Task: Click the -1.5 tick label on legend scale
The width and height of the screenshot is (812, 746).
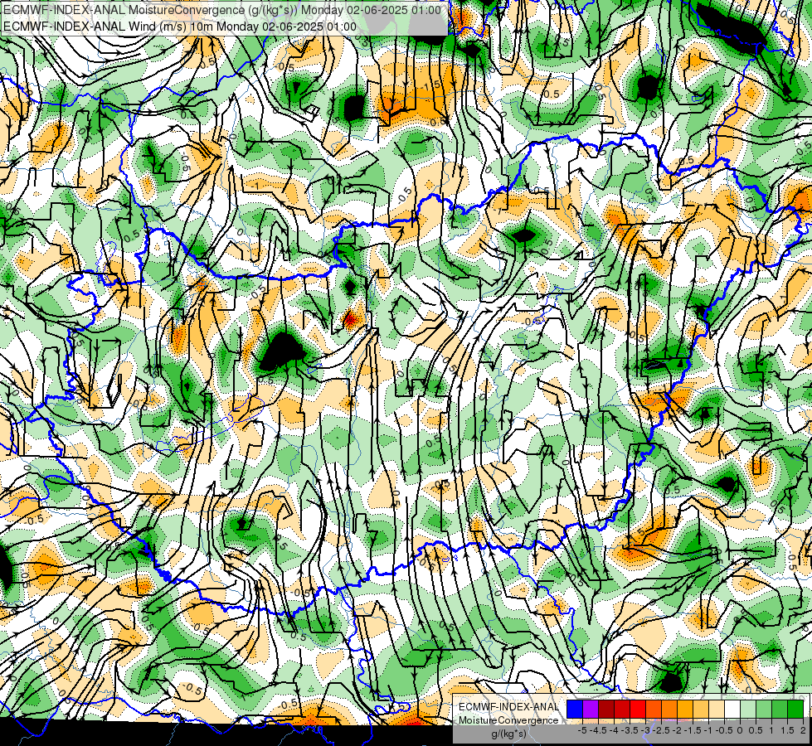Action: (x=693, y=730)
